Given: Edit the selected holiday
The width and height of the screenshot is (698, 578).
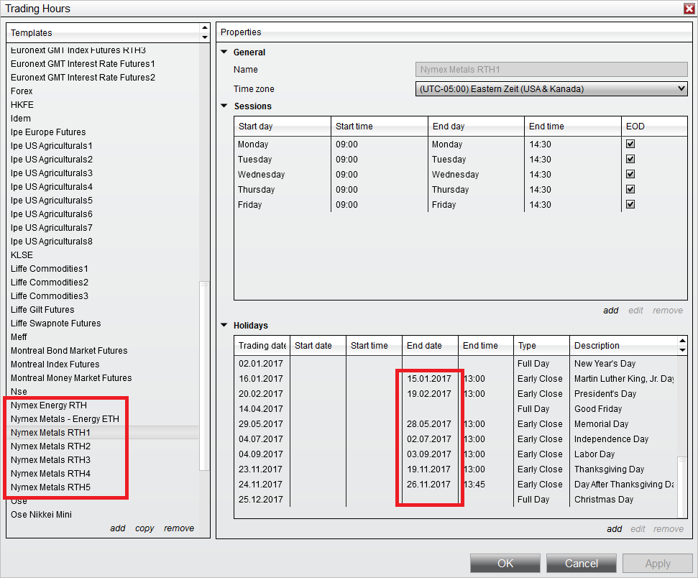Looking at the screenshot, I should pyautogui.click(x=638, y=529).
